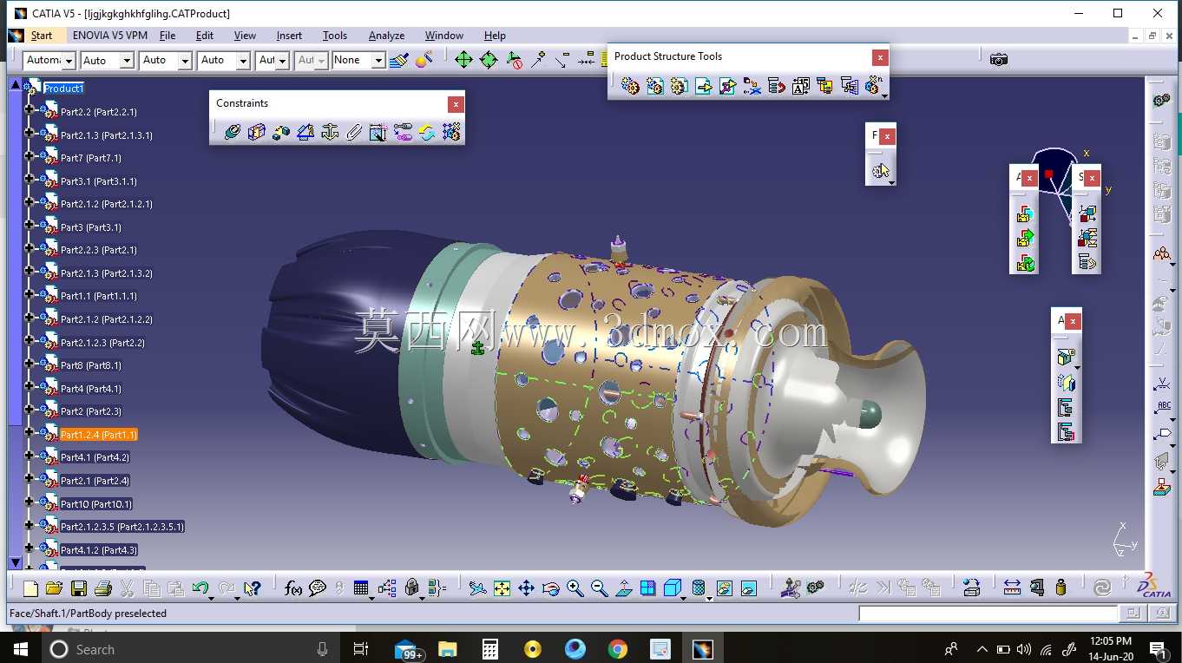Screen dimensions: 1182x663
Task: Select Part4.1 (Part4.2) in the tree
Action: [95, 457]
